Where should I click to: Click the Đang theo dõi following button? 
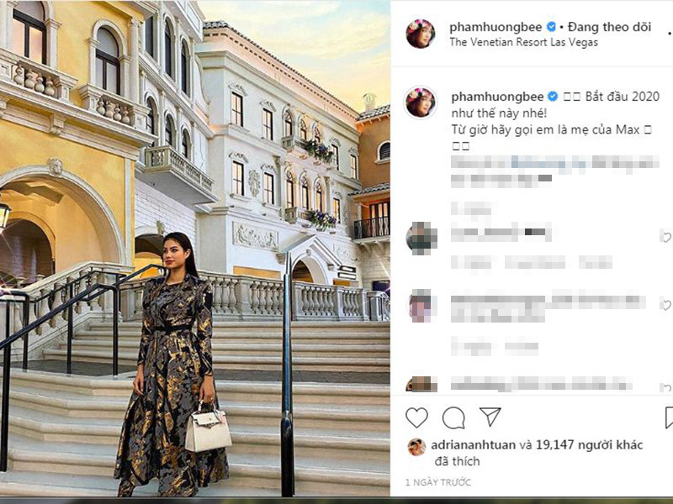point(609,27)
